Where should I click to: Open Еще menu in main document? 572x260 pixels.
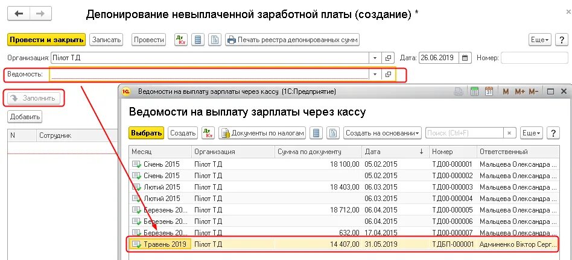coord(540,40)
